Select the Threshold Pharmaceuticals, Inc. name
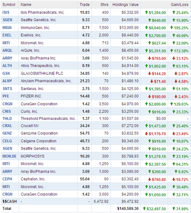The height and width of the screenshot is (213, 191). (x=48, y=119)
